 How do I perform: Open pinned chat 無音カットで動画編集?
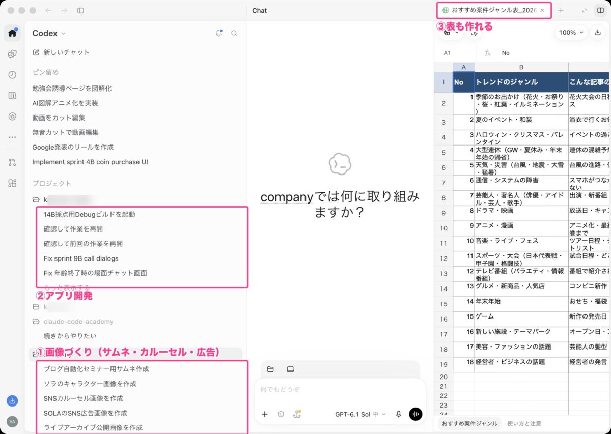click(65, 132)
